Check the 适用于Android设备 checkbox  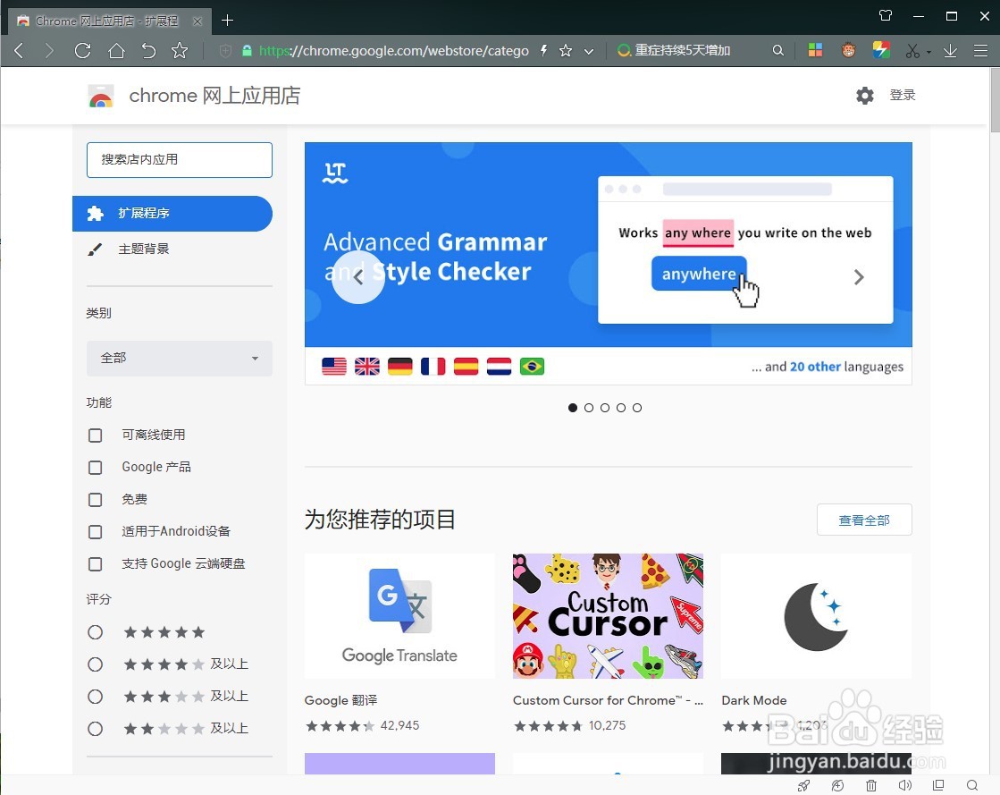coord(95,531)
